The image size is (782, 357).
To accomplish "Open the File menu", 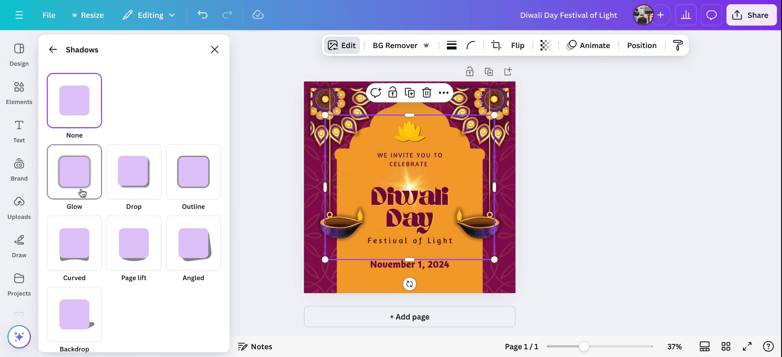I will (x=49, y=15).
